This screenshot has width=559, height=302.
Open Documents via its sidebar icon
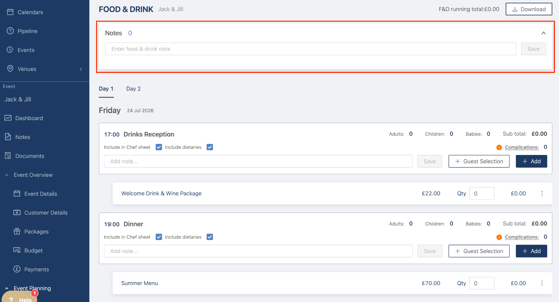8,156
